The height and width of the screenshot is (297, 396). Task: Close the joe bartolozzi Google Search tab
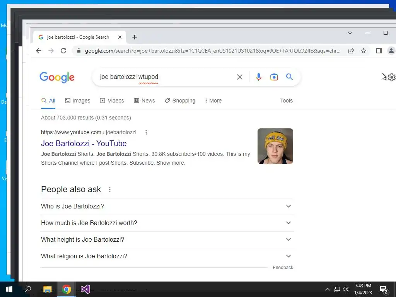click(x=120, y=37)
